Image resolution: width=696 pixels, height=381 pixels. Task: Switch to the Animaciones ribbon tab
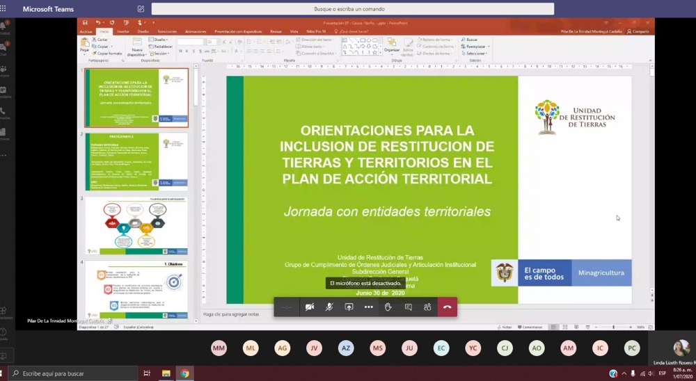196,31
